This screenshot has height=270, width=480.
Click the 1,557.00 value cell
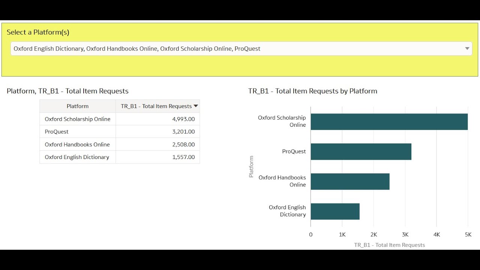(x=157, y=157)
